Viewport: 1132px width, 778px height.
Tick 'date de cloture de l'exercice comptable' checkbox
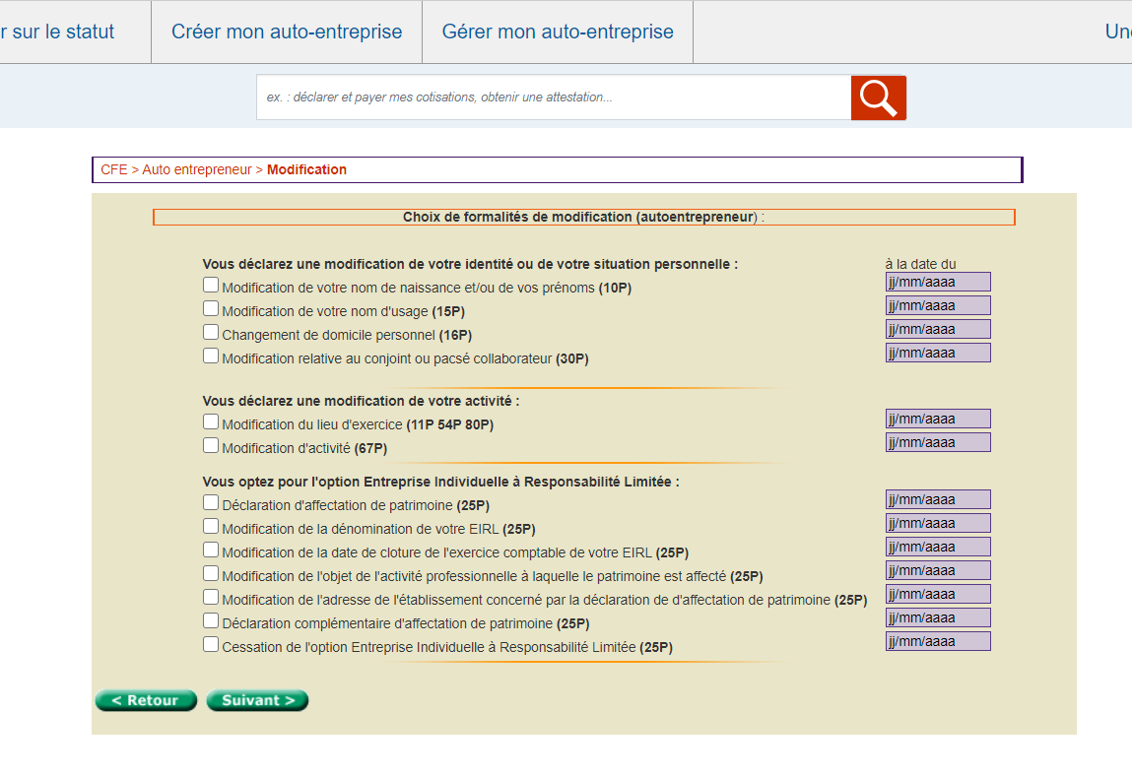(x=211, y=550)
